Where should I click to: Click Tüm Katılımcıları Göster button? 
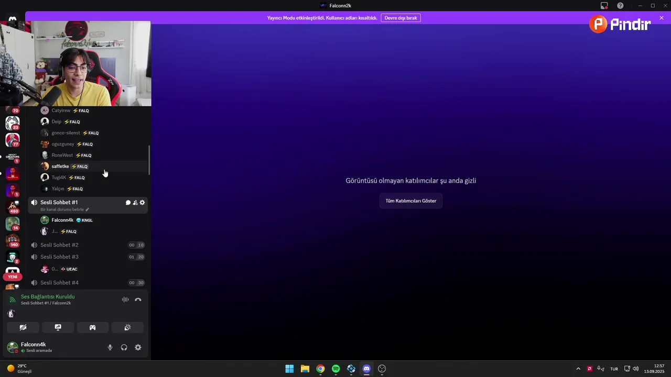pyautogui.click(x=411, y=201)
